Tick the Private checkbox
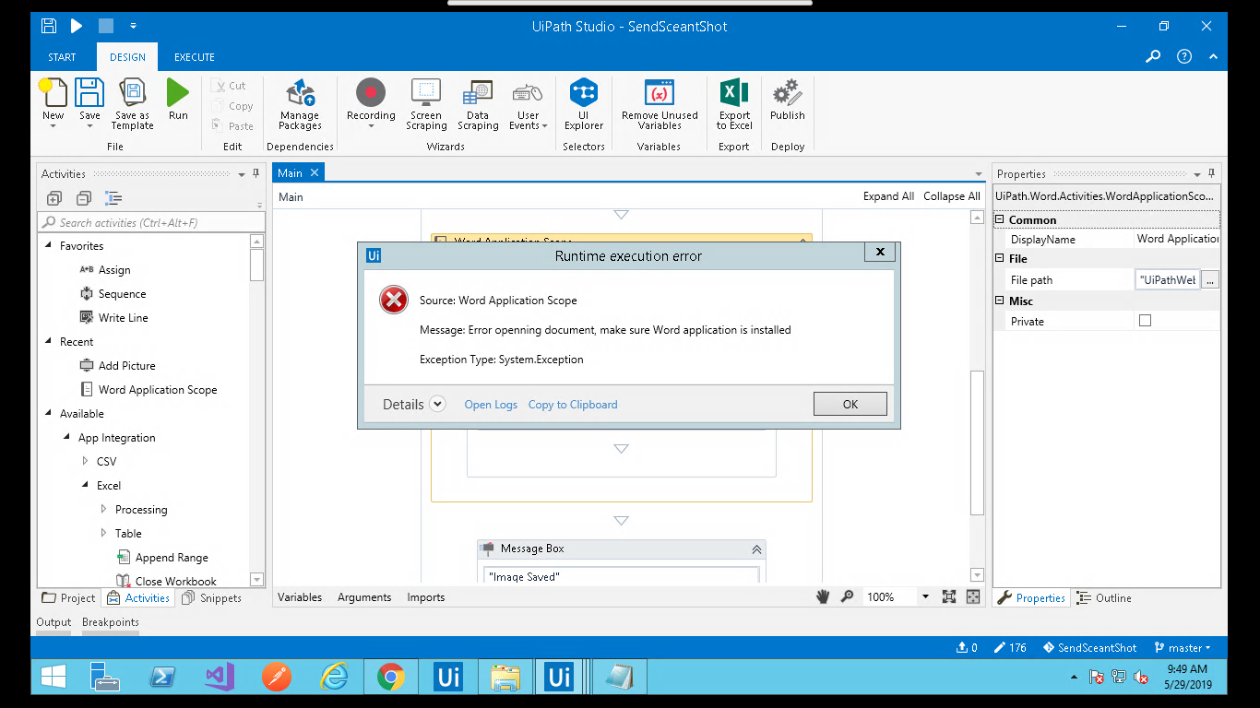 click(x=1145, y=321)
